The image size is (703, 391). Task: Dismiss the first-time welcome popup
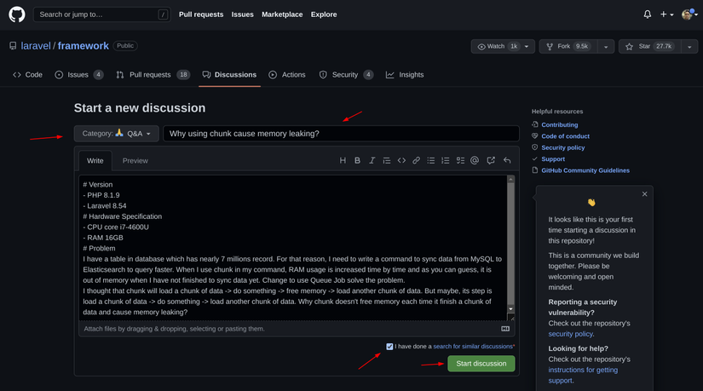tap(645, 194)
